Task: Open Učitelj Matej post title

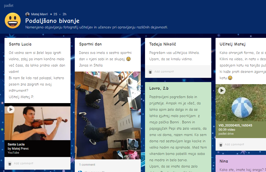Action: tap(232, 44)
